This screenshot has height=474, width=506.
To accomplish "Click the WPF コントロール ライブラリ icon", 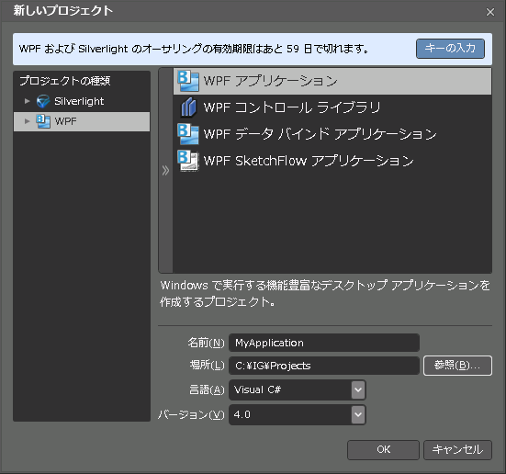I will [188, 107].
